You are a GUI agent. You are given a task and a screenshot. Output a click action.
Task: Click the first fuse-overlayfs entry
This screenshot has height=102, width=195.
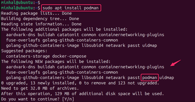pyautogui.click(x=23, y=40)
